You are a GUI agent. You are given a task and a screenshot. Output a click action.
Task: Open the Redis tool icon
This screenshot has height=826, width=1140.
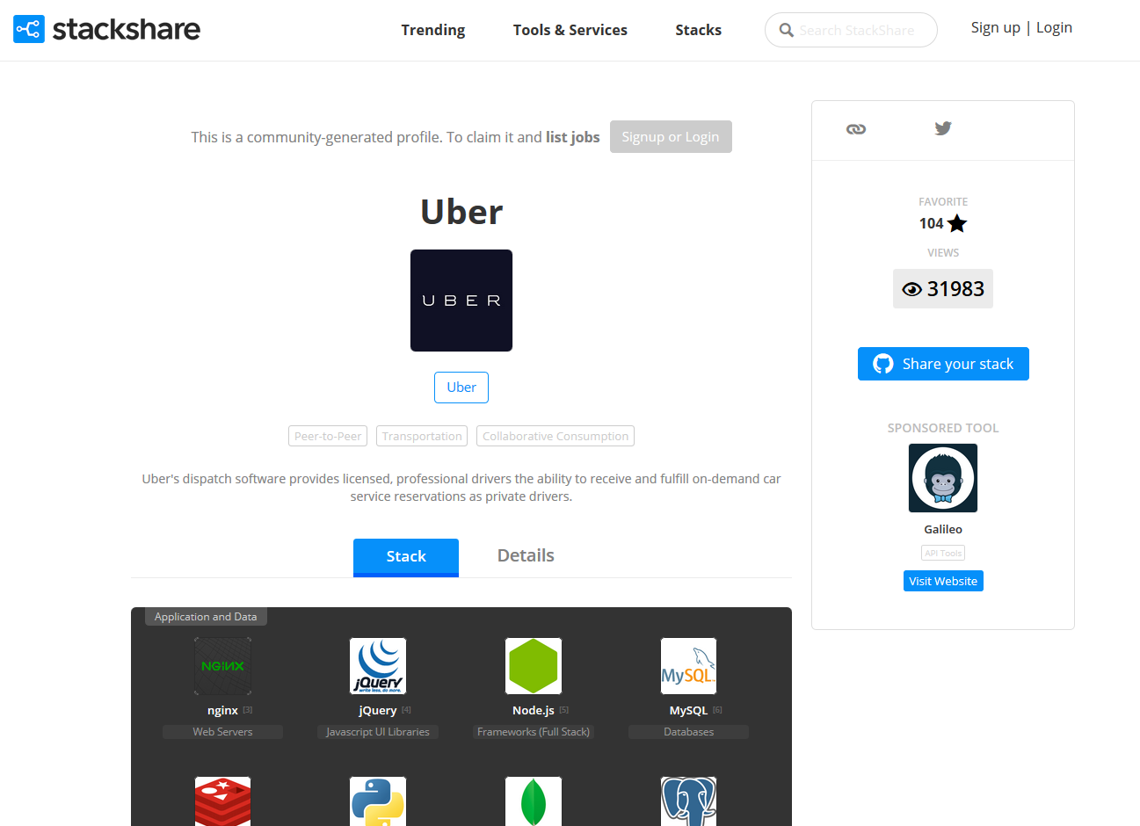(x=222, y=801)
